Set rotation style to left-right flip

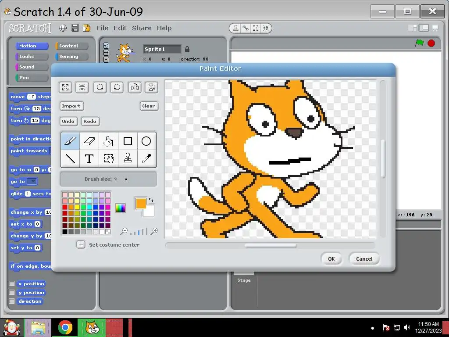[106, 53]
